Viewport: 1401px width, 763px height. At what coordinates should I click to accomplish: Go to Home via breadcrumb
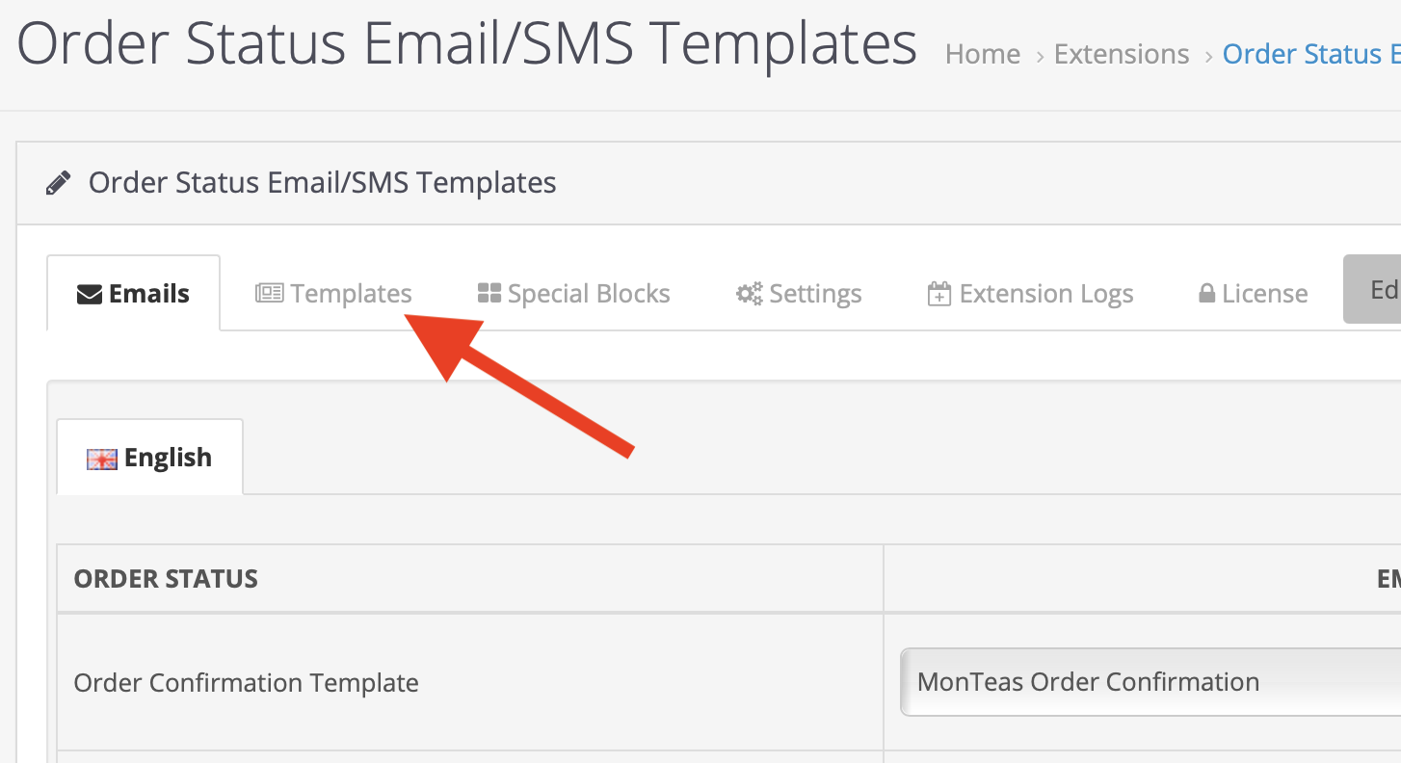pyautogui.click(x=982, y=54)
